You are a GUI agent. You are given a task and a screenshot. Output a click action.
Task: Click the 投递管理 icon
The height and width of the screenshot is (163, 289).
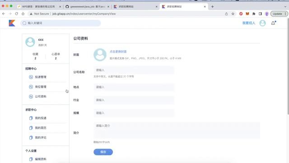(31, 77)
